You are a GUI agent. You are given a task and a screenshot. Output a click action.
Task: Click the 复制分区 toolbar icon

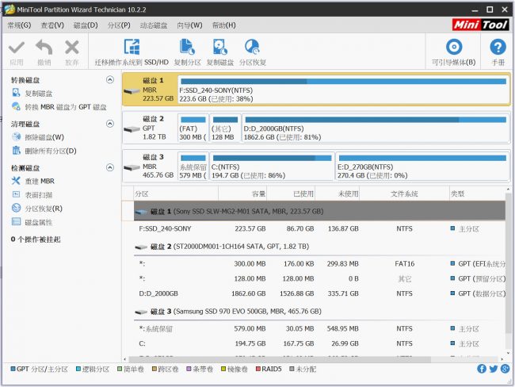[187, 49]
